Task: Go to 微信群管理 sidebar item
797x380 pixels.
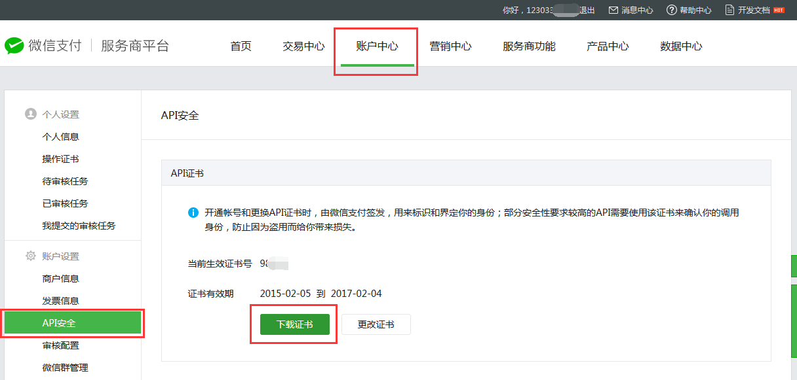Action: [x=65, y=368]
